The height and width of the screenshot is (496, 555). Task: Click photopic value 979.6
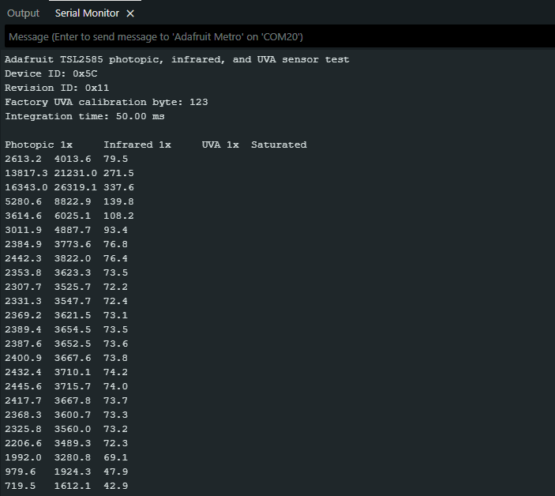click(x=21, y=472)
